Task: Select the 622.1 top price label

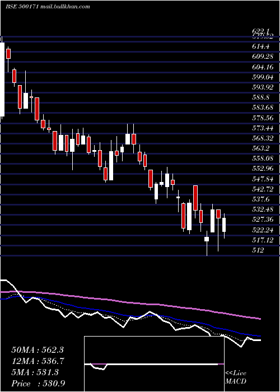Action: tap(261, 32)
